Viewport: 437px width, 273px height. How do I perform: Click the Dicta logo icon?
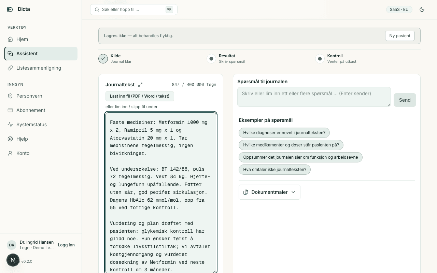click(x=10, y=9)
